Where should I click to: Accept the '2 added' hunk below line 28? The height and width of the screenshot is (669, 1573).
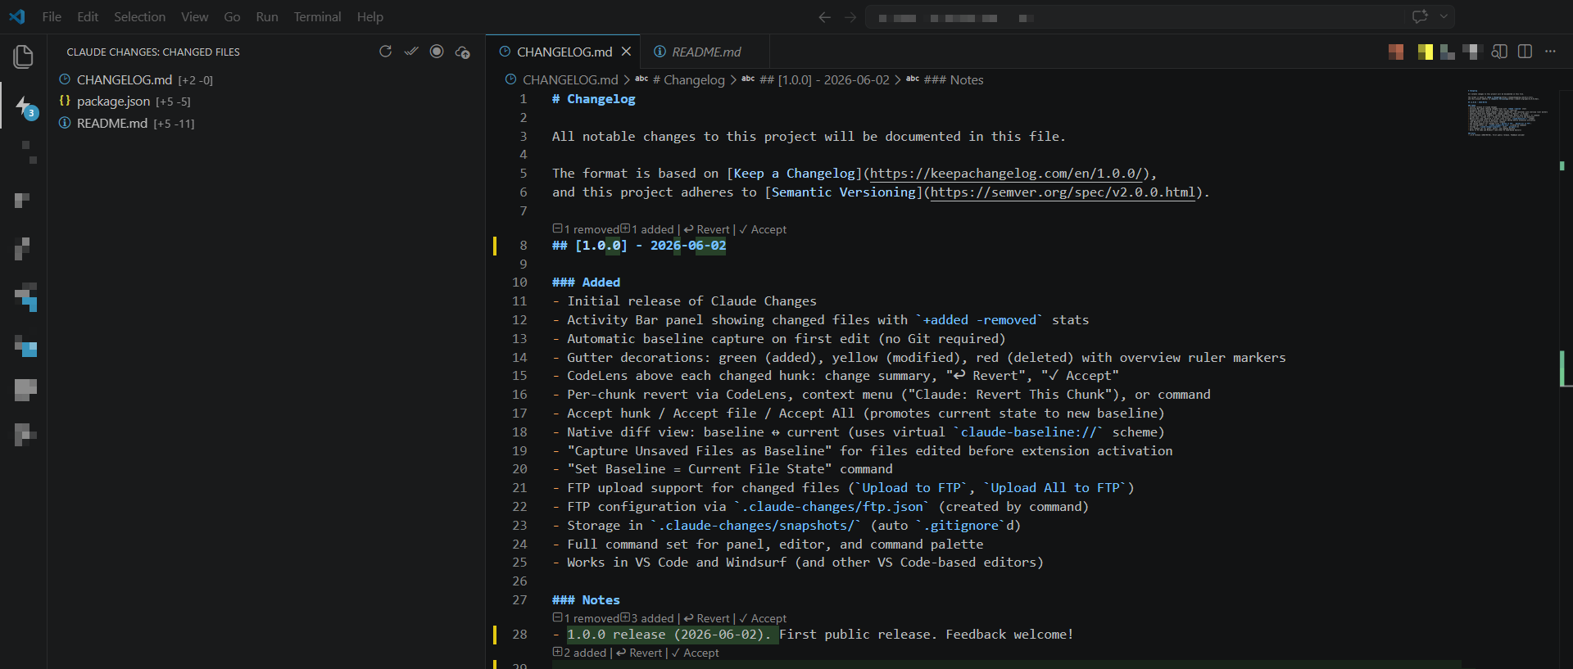695,653
